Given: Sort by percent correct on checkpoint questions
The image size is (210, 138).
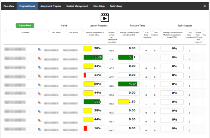Looking at the screenshot, I should (109, 31).
